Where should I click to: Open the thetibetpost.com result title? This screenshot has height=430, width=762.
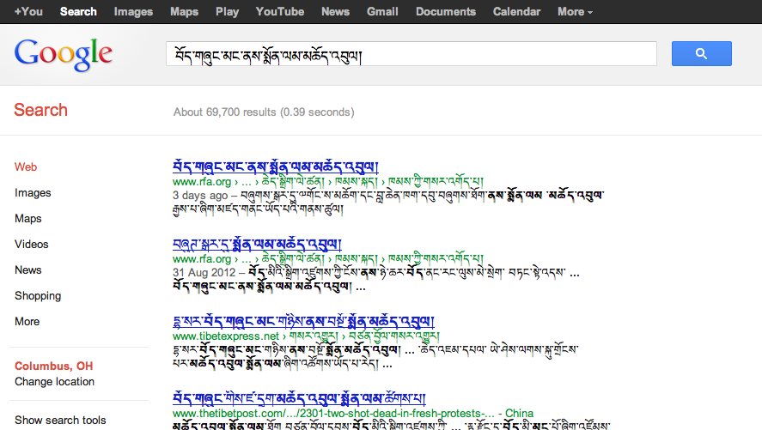pyautogui.click(x=299, y=398)
